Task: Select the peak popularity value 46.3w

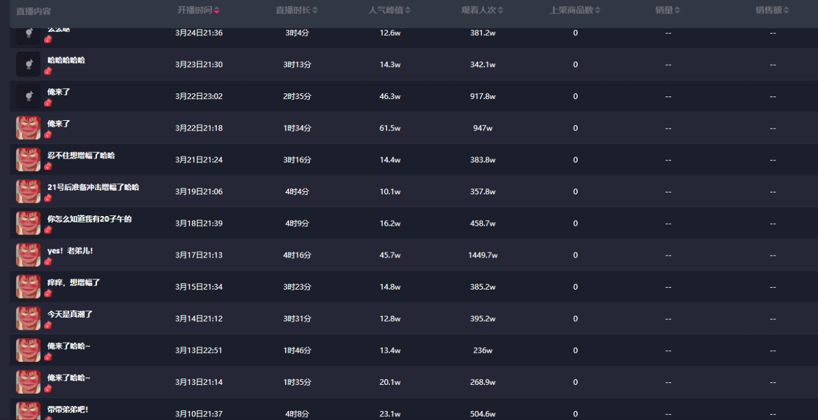Action: tap(390, 96)
